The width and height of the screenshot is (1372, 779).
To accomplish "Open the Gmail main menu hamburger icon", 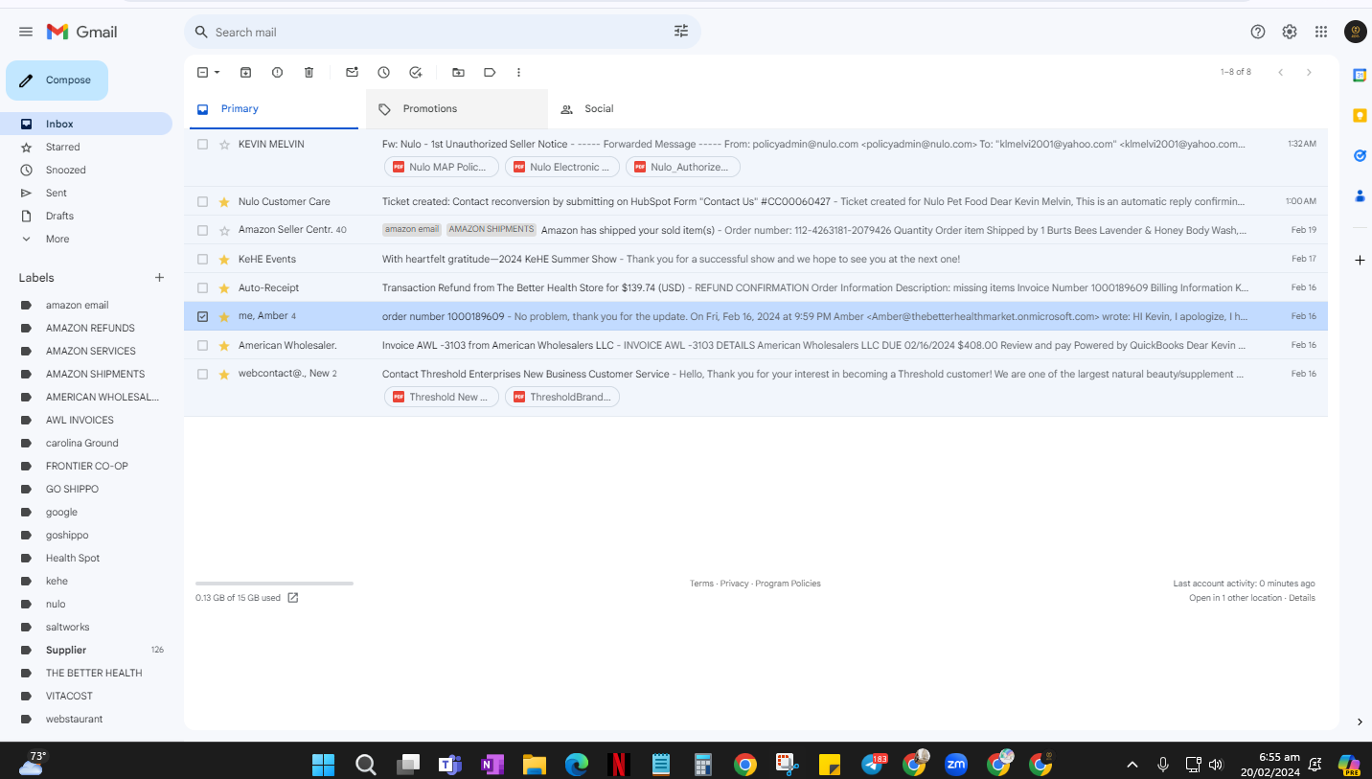I will (x=26, y=32).
